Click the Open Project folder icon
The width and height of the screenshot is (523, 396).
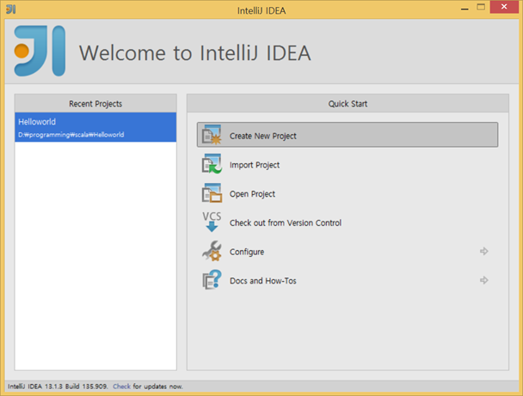pyautogui.click(x=212, y=192)
